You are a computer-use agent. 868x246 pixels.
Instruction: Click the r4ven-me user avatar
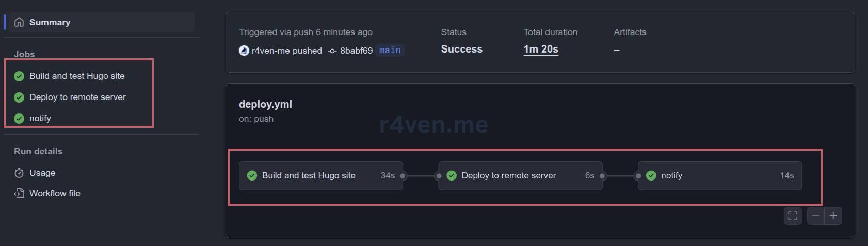click(x=244, y=51)
